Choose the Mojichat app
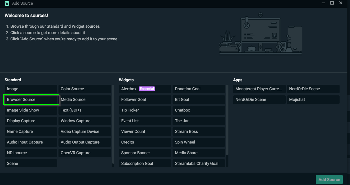350x185 pixels. tap(313, 99)
